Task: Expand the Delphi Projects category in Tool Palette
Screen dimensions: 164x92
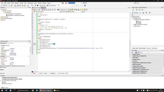Action: 132,54
